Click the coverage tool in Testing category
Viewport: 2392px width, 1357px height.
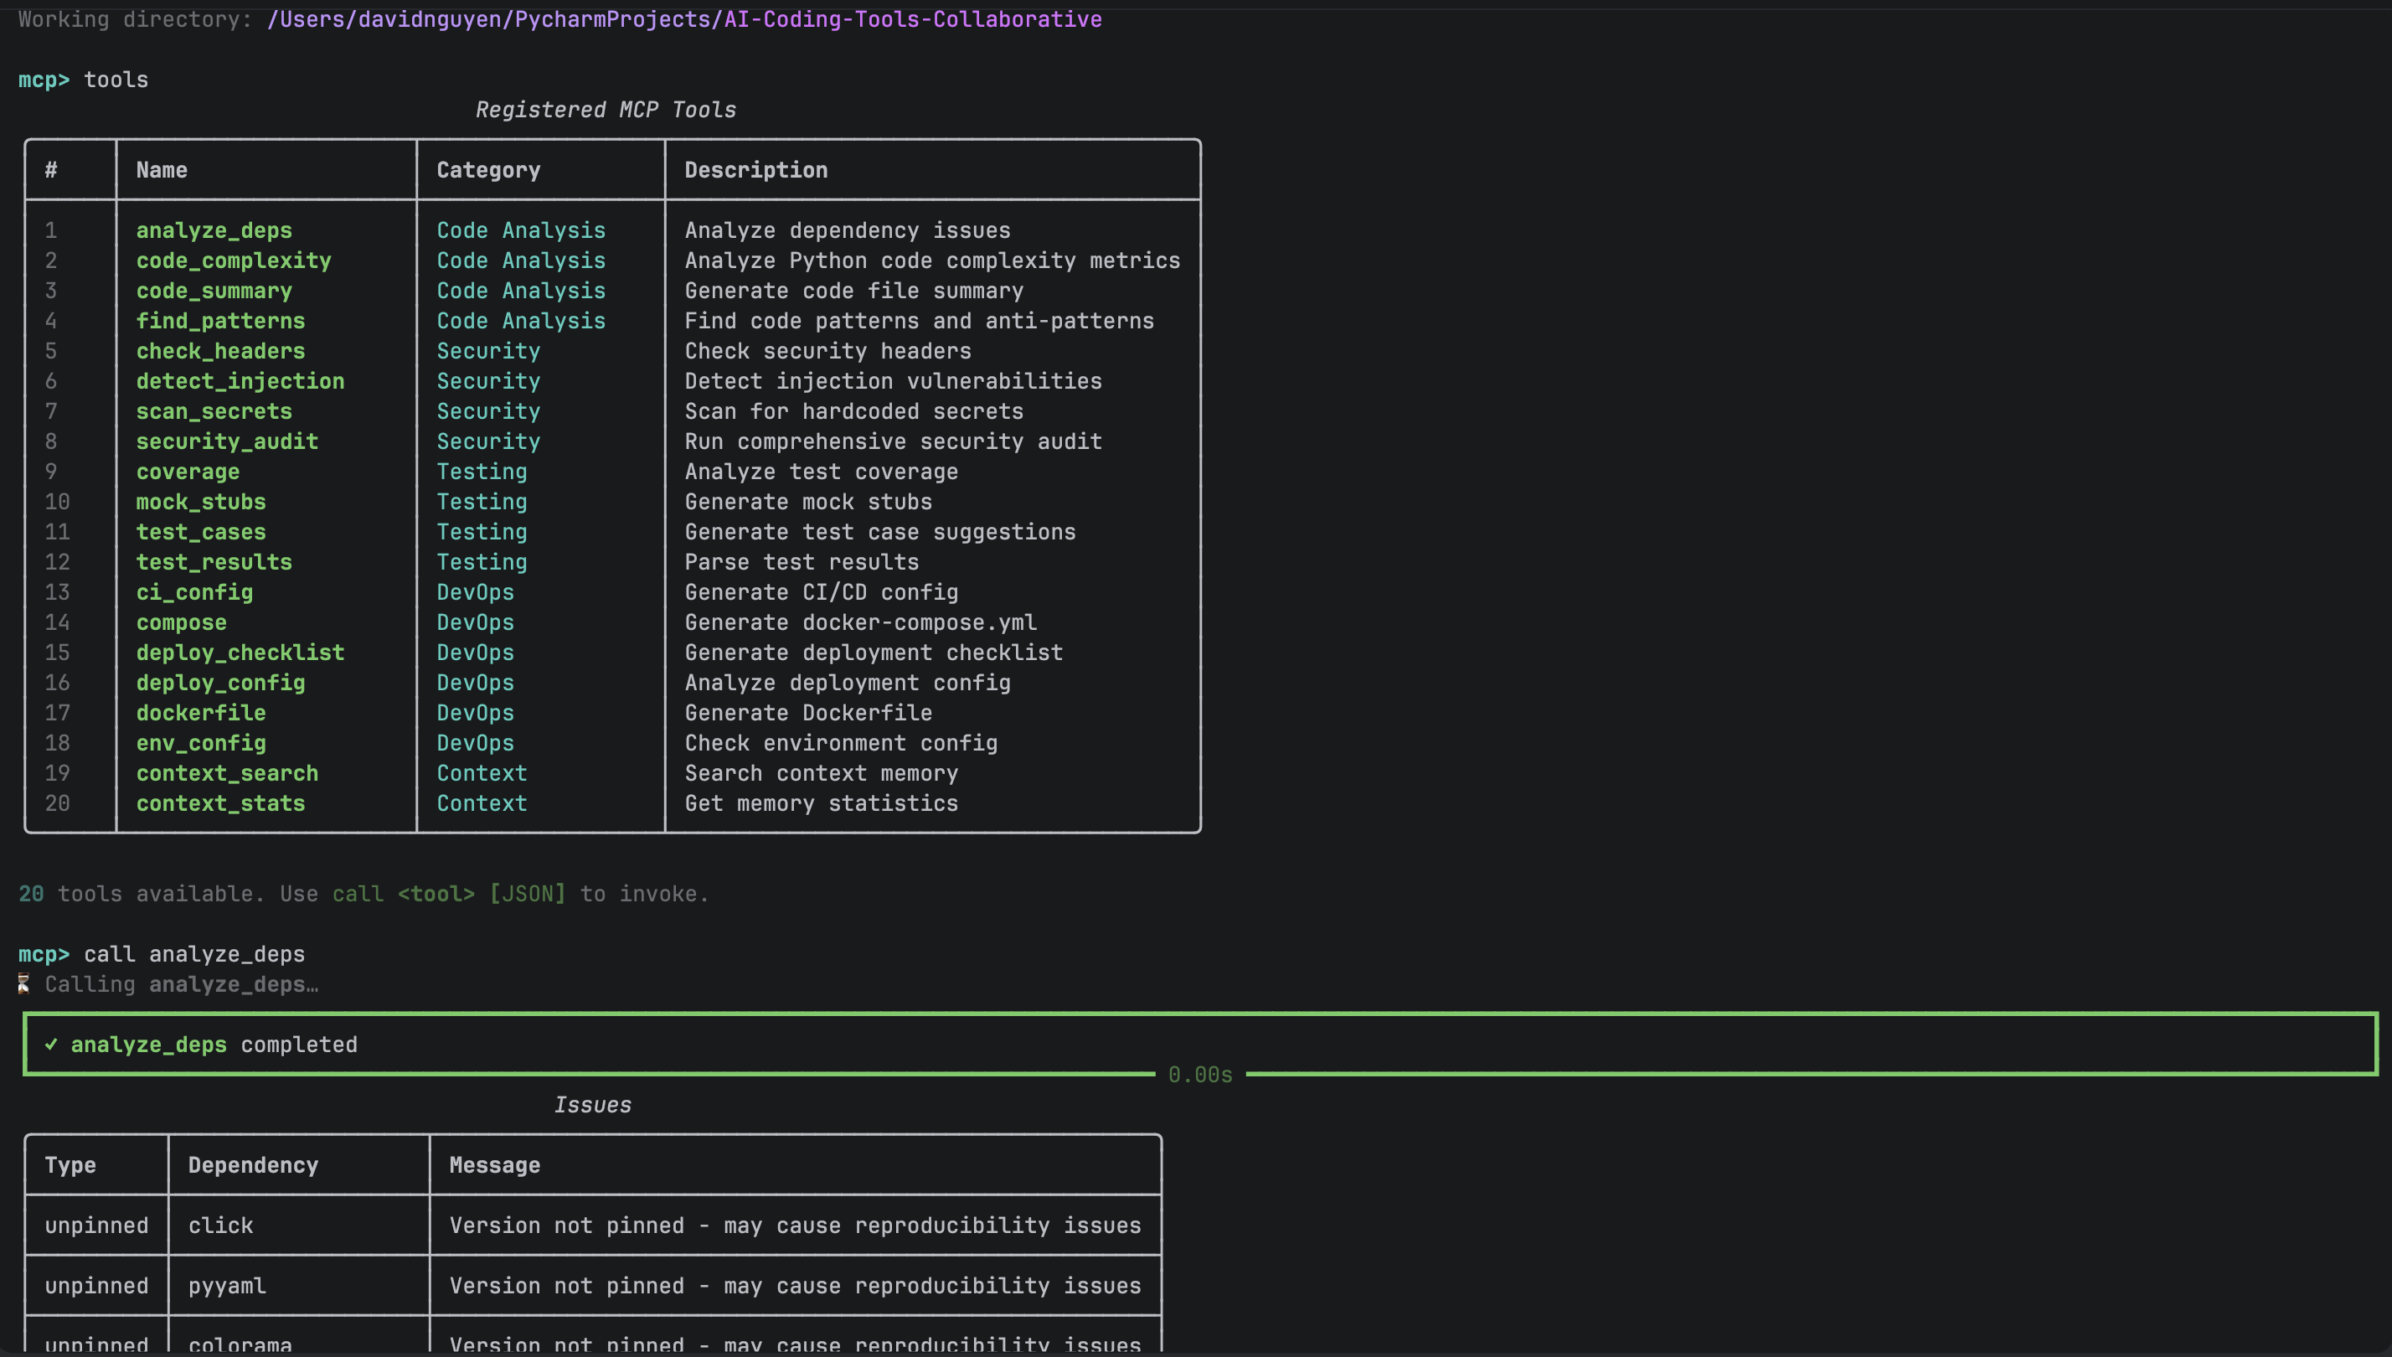click(187, 472)
